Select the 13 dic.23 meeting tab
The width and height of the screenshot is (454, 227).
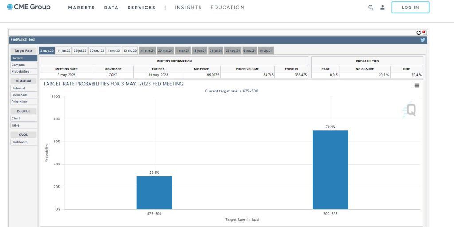click(130, 51)
